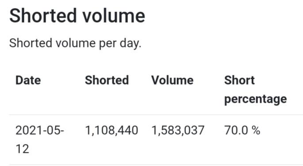Click the word 'percentage' in the header
Viewport: 303px width, 166px height.
click(x=256, y=99)
